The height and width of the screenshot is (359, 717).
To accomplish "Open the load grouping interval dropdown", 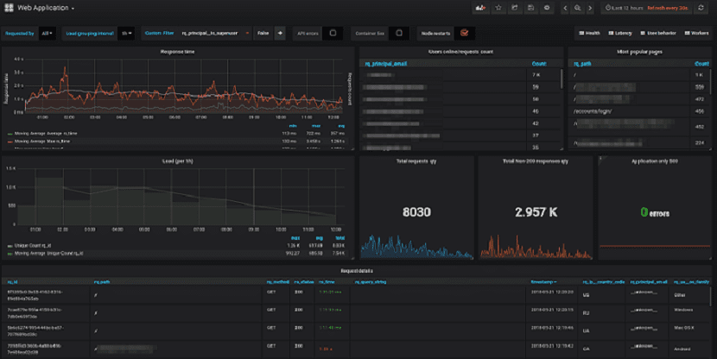I will pyautogui.click(x=126, y=34).
